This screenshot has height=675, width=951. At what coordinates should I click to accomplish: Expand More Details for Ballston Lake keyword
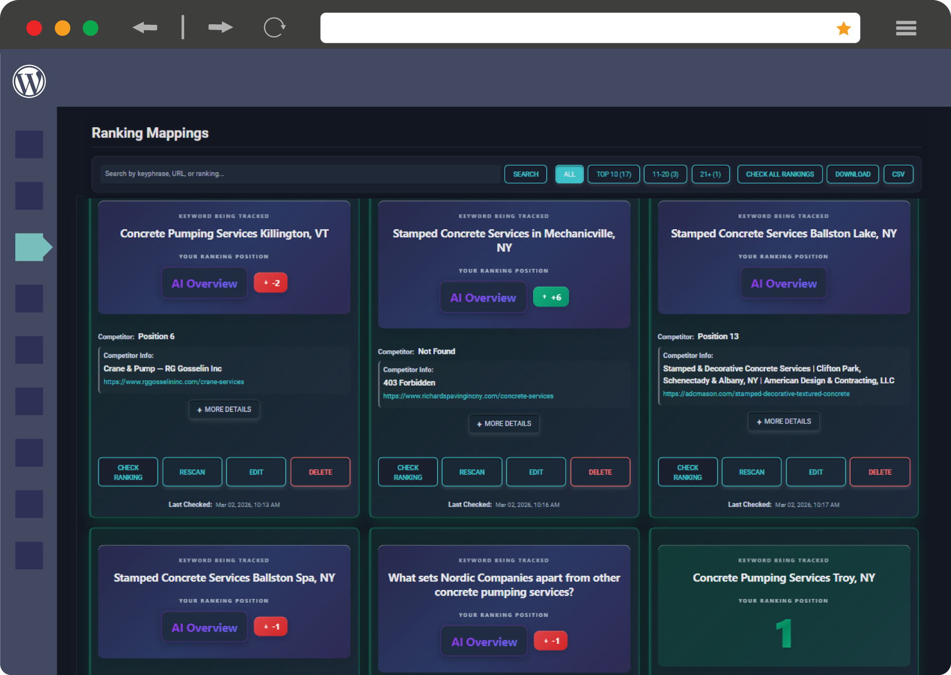tap(784, 421)
